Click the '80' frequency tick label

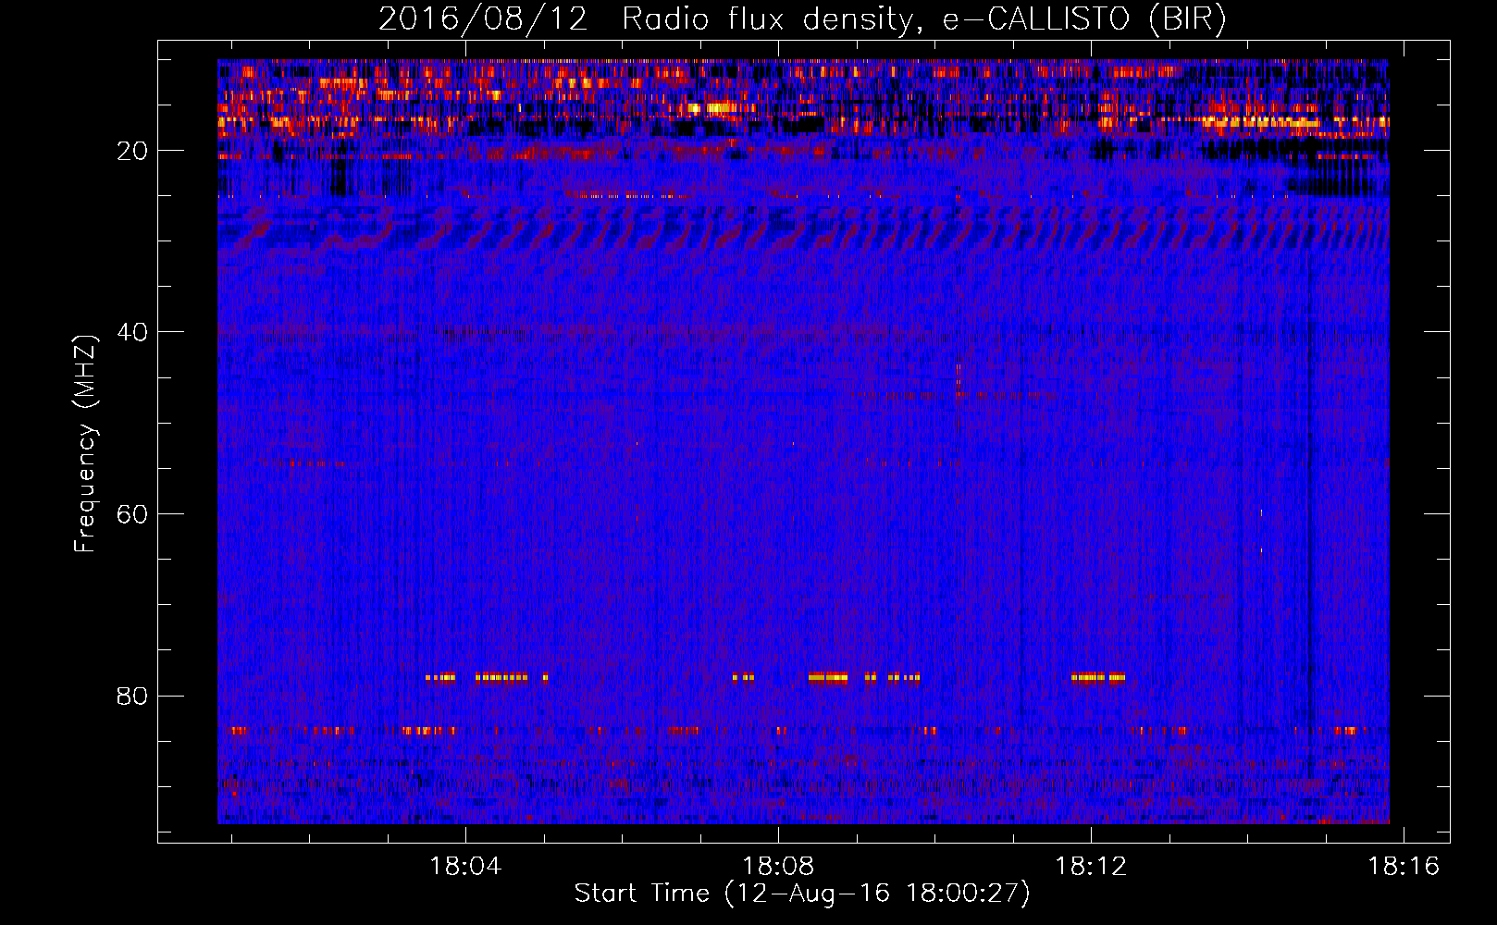click(133, 696)
